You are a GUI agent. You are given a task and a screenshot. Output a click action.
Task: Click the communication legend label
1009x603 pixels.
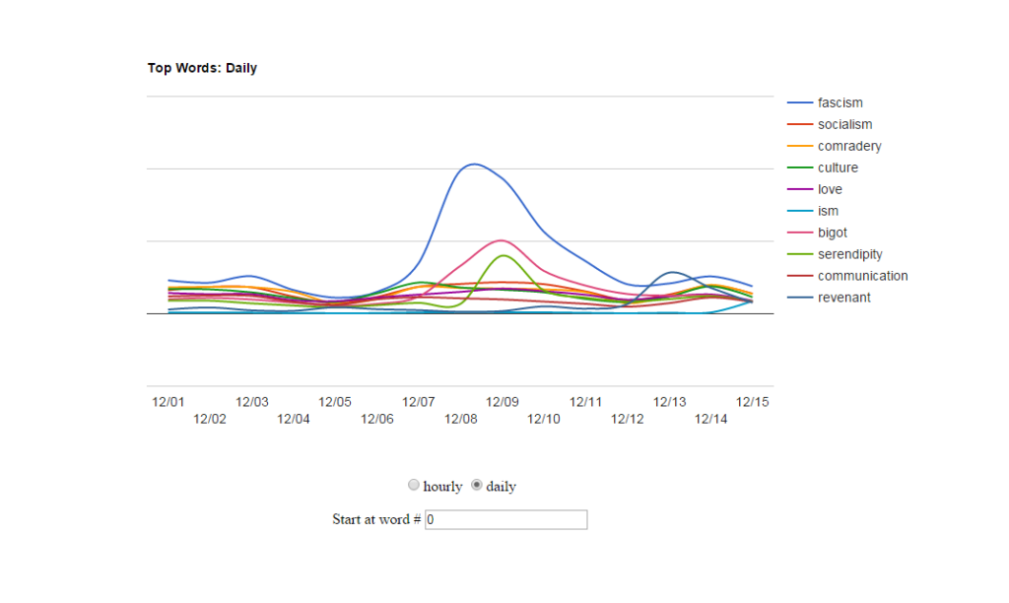pos(862,277)
